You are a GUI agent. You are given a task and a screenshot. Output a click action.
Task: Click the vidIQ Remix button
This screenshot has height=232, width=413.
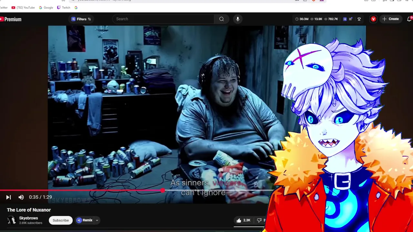[x=85, y=220]
